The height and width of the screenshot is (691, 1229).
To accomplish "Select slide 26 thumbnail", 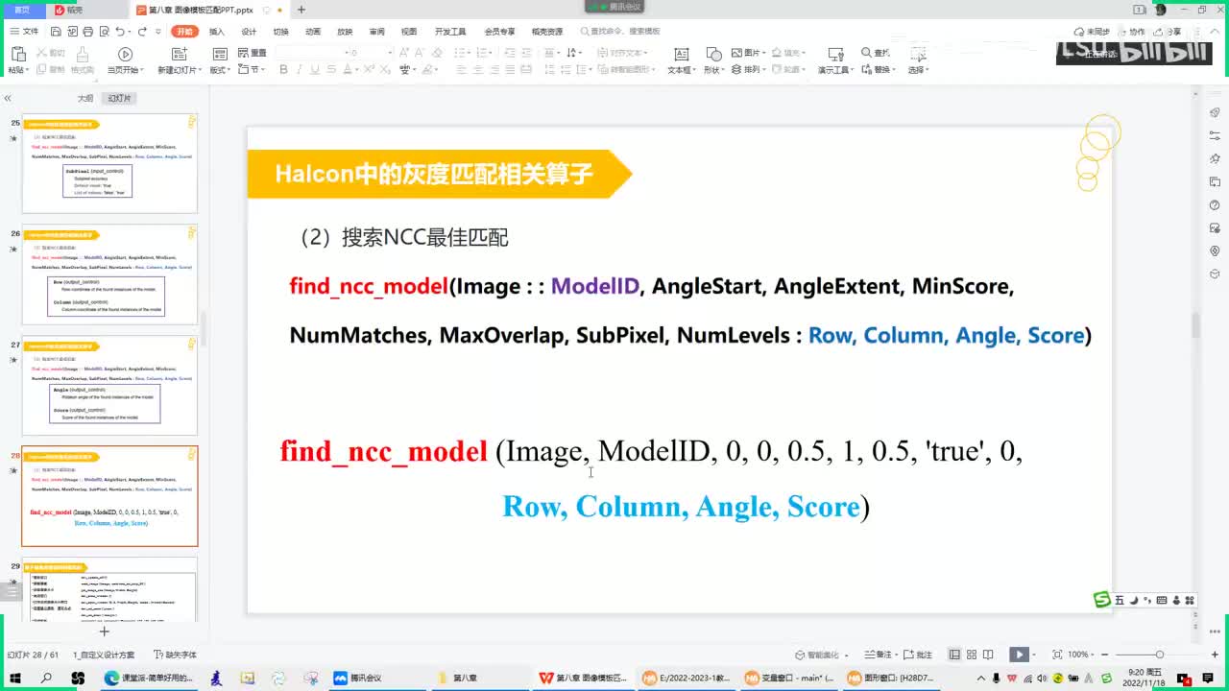I will tap(109, 274).
